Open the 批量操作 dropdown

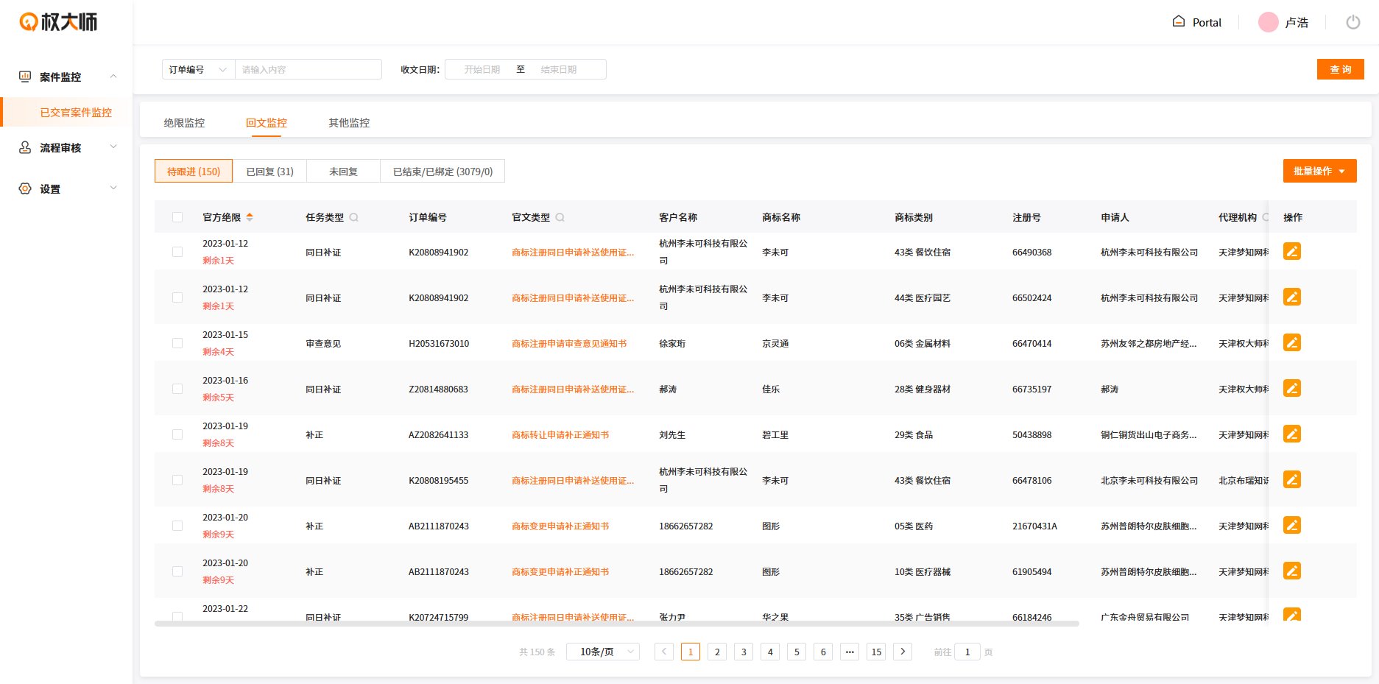(x=1319, y=170)
